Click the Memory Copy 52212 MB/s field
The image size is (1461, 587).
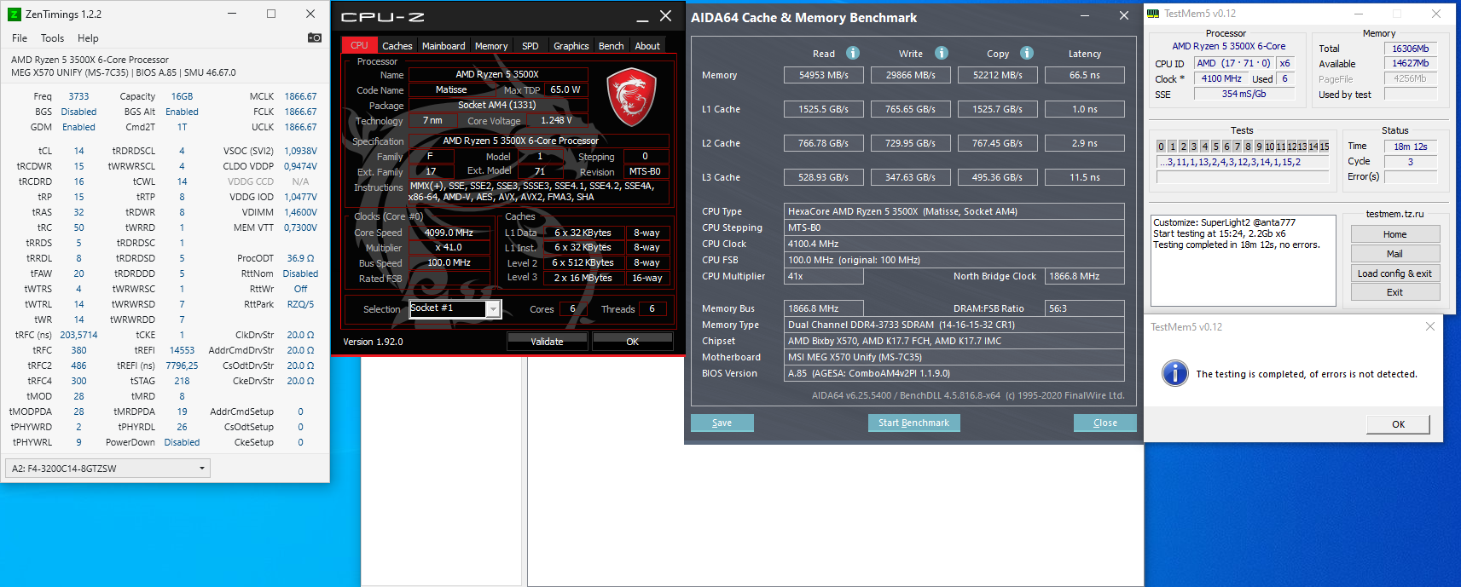coord(997,75)
